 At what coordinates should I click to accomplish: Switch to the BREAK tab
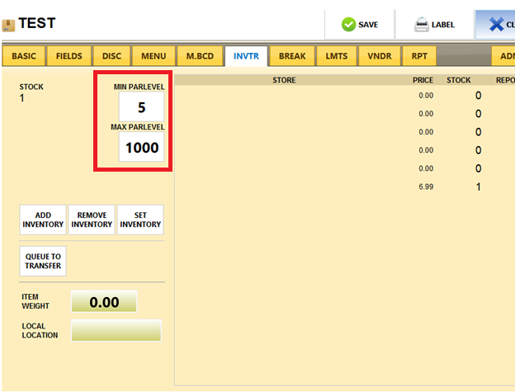292,56
